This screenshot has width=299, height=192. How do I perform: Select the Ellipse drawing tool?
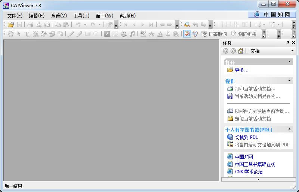pyautogui.click(x=96, y=34)
